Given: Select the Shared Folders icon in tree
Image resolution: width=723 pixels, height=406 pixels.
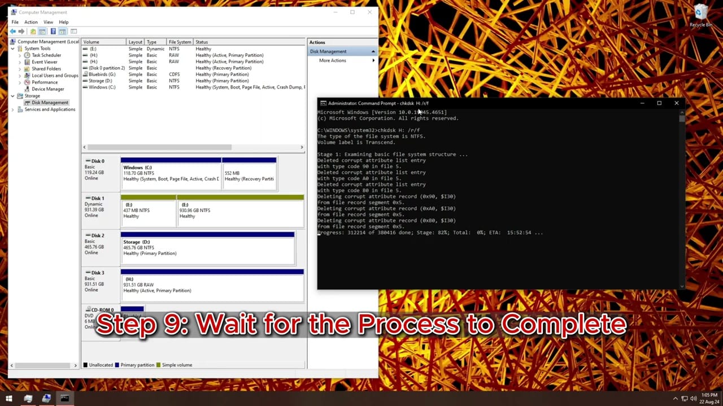Looking at the screenshot, I should pos(27,69).
